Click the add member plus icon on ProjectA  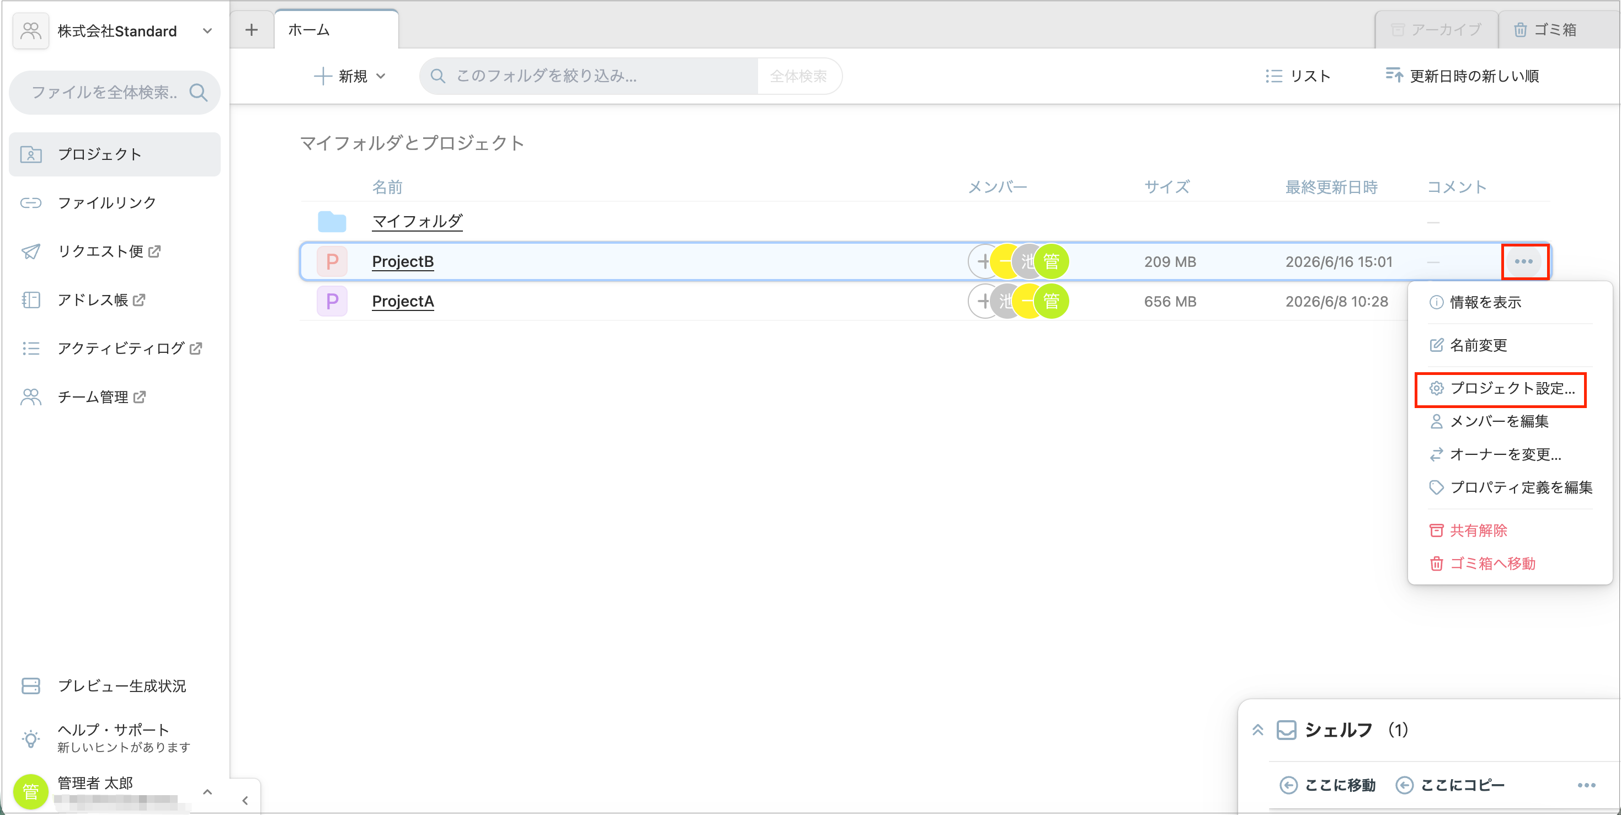[x=984, y=301]
